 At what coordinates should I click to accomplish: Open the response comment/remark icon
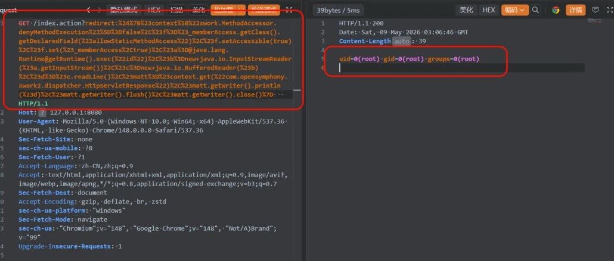(x=596, y=10)
